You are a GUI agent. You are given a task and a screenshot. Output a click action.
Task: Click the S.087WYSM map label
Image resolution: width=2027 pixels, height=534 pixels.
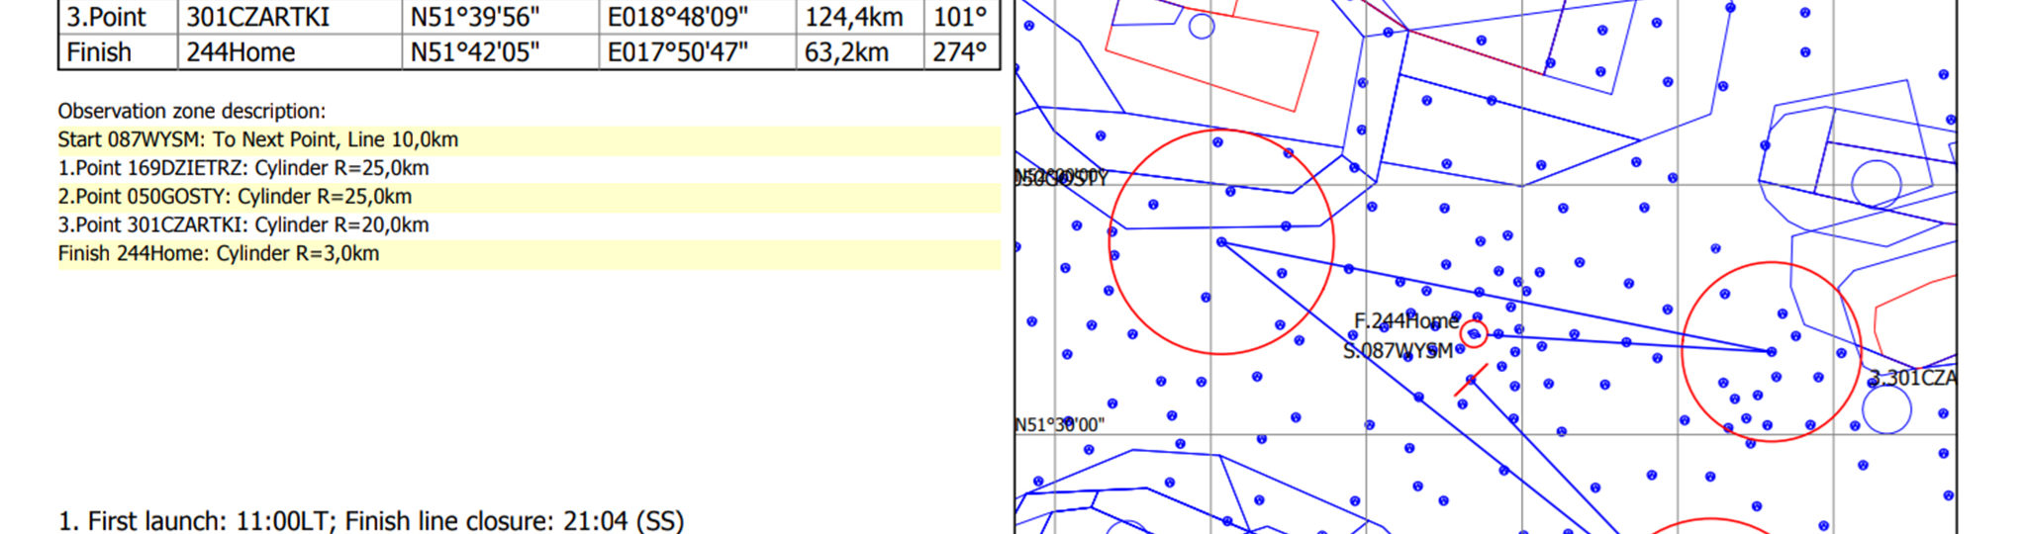point(1398,351)
